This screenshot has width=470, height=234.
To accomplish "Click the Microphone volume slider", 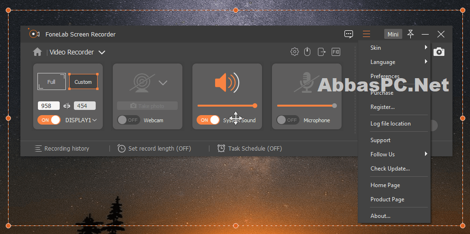I will pyautogui.click(x=307, y=106).
